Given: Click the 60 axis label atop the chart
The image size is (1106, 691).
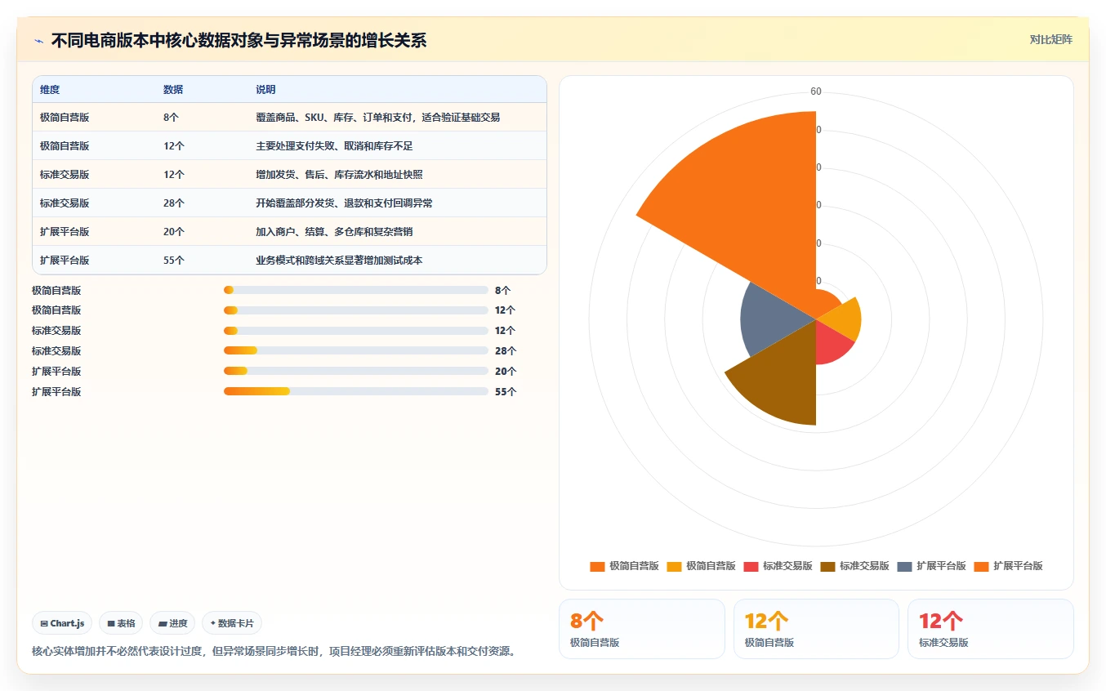Looking at the screenshot, I should click(816, 91).
